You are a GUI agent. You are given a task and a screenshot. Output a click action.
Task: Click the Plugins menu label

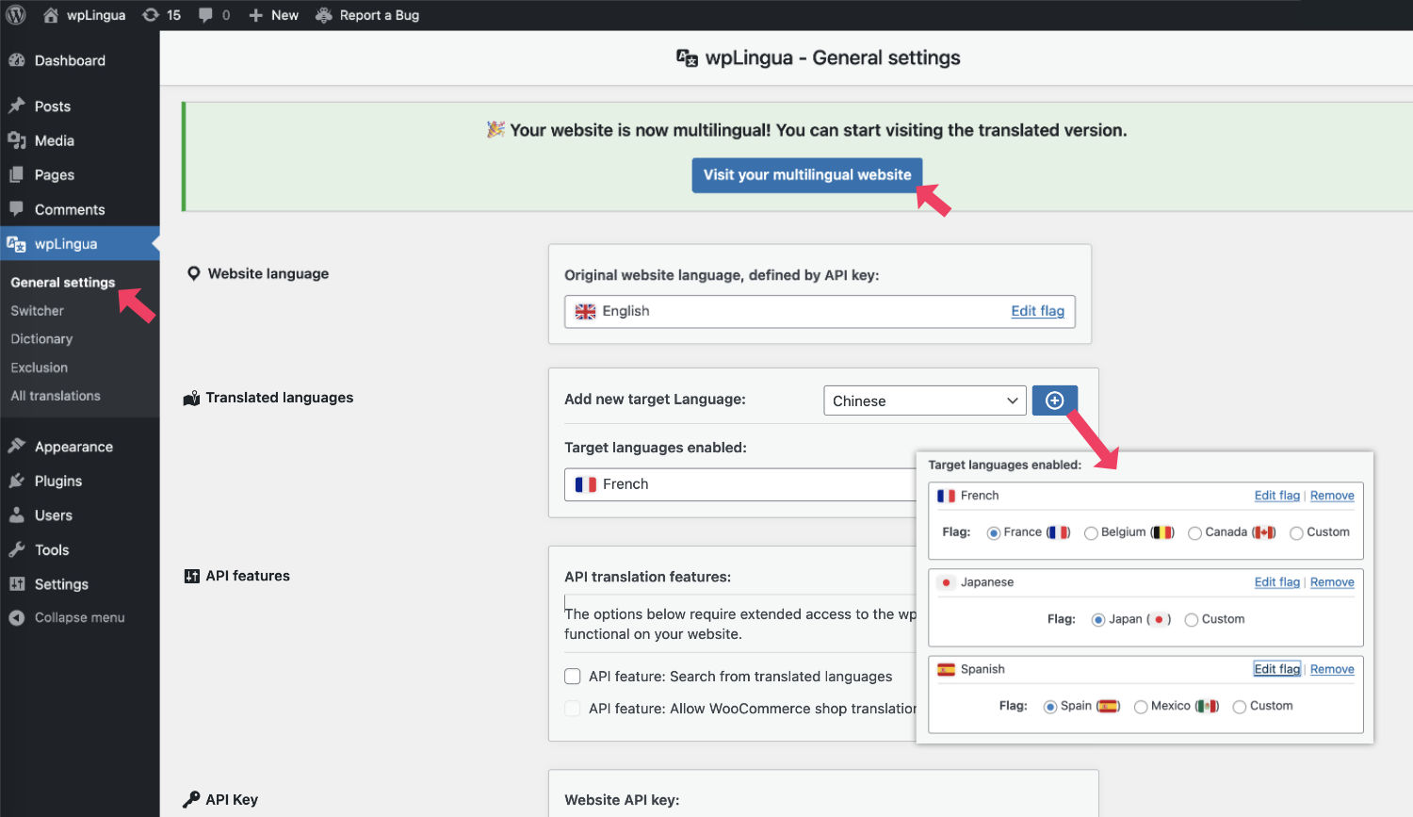[x=58, y=481]
